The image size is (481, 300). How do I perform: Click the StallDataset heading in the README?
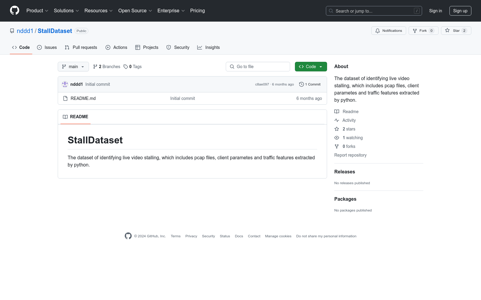coord(95,140)
